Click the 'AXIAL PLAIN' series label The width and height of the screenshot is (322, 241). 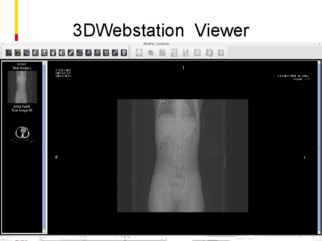[x=22, y=107]
